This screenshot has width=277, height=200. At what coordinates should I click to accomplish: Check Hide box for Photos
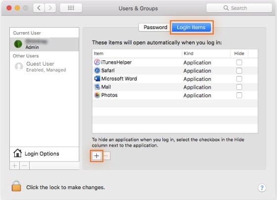point(239,95)
